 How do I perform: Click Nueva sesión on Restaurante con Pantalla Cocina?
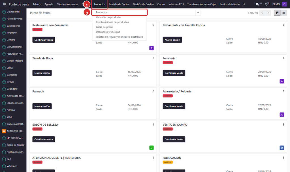click(172, 40)
